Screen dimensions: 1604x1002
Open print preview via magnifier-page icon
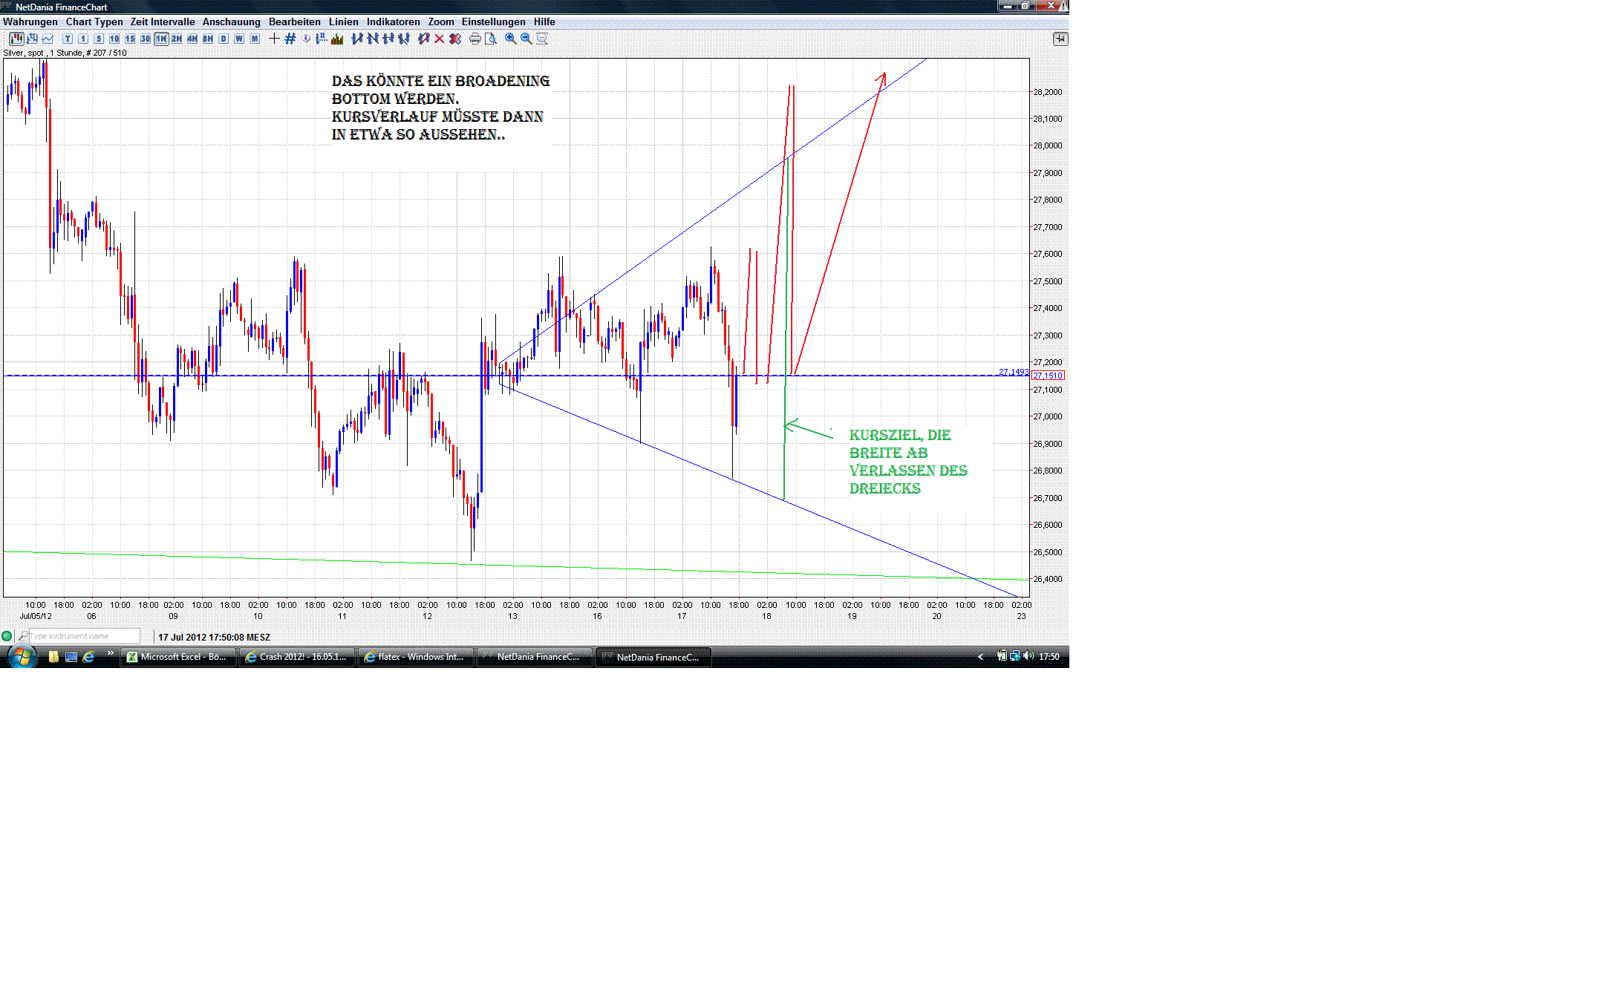491,39
